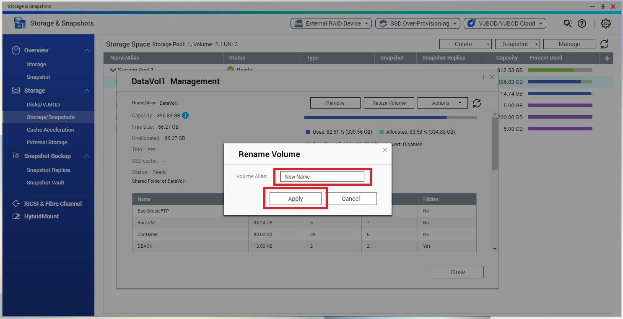Collapse the Overview section in sidebar

pos(86,50)
